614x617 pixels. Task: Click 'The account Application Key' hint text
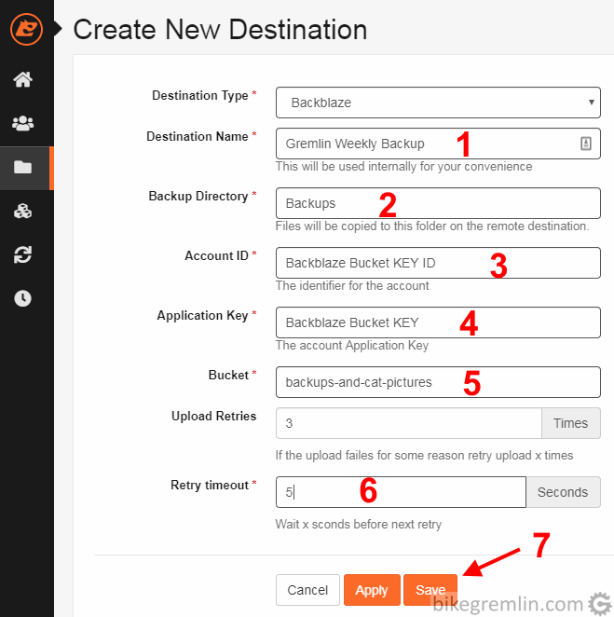point(352,346)
